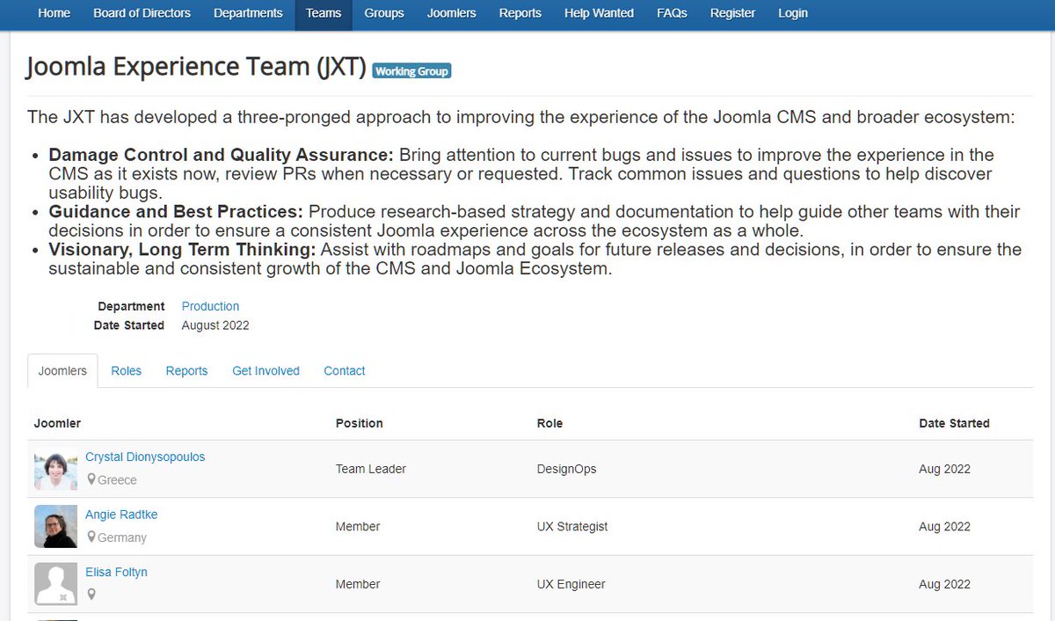Click the location pin under Elisa Foltyn
This screenshot has width=1055, height=621.
coord(91,595)
